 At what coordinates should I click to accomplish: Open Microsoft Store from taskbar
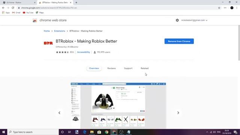click(99, 132)
